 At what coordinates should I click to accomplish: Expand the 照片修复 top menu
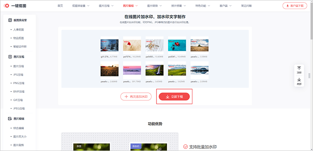click(x=179, y=6)
